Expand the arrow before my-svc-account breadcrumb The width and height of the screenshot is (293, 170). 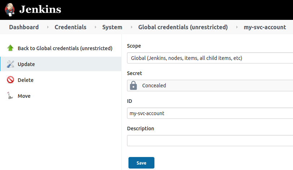coord(236,27)
